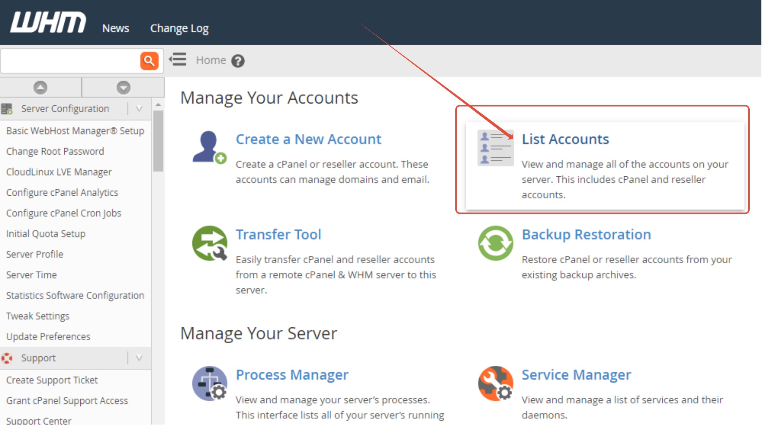Click the Home help question mark icon
The width and height of the screenshot is (762, 446).
(238, 61)
